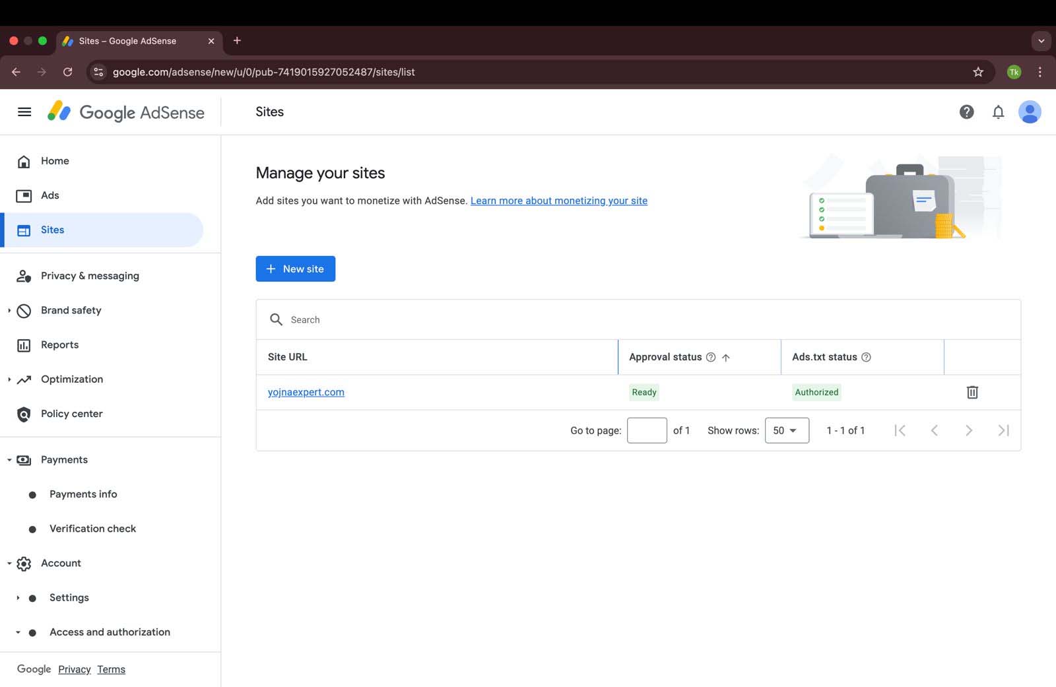1056x687 pixels.
Task: Open the account avatar in AdSense header
Action: coord(1030,112)
